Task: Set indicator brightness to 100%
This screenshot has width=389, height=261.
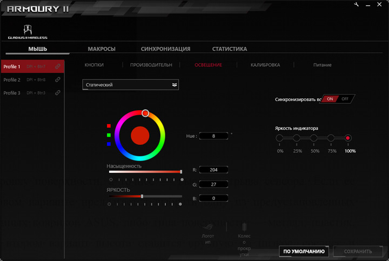Action: tap(348, 138)
